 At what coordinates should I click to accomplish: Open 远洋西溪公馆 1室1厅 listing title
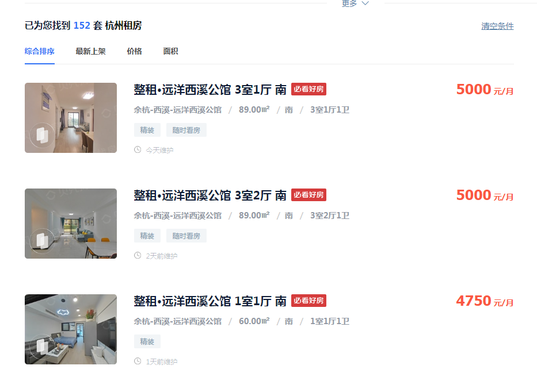(210, 301)
